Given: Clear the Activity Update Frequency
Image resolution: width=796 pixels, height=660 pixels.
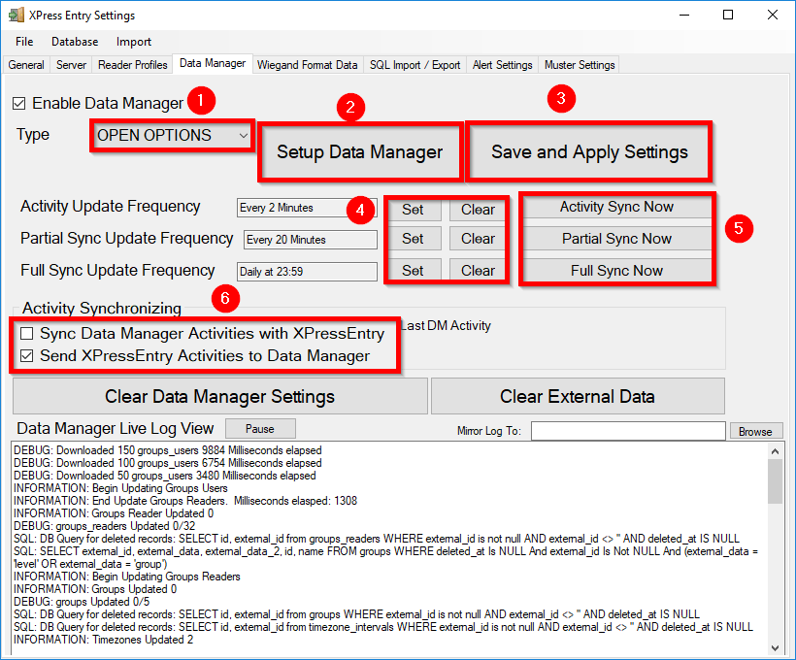Looking at the screenshot, I should 478,210.
